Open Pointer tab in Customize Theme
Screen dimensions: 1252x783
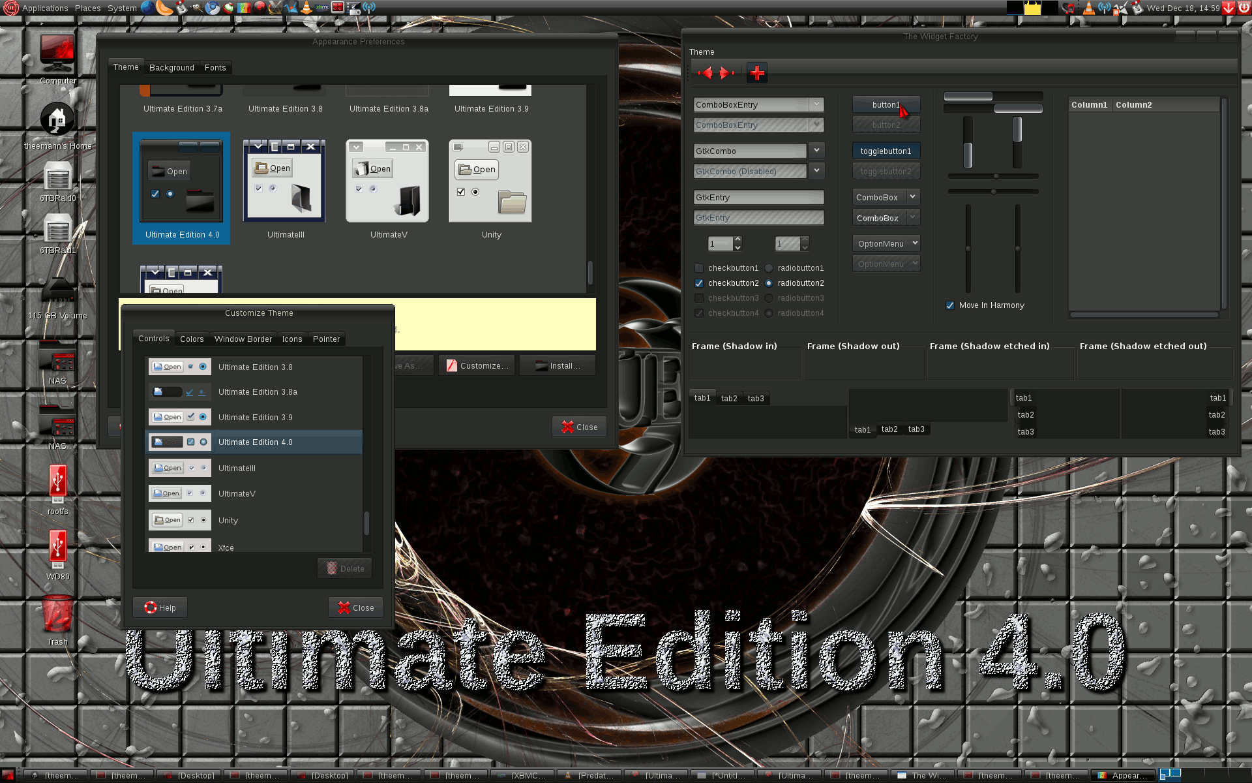click(326, 339)
